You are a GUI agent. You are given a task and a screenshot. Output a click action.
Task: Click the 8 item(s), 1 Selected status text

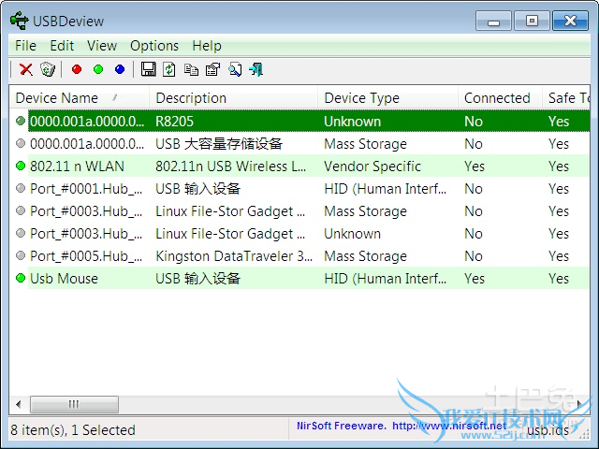tap(73, 430)
